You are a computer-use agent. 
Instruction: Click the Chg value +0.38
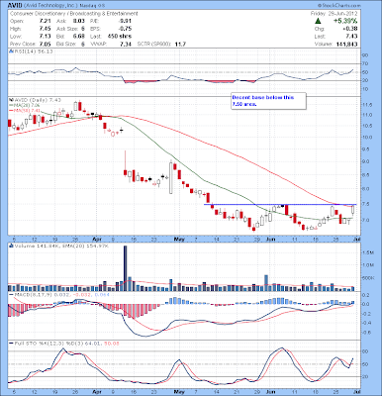click(350, 29)
